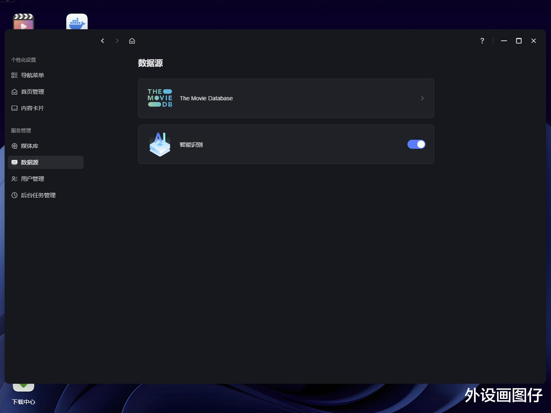Expand The Movie Database chevron
The height and width of the screenshot is (413, 551).
422,99
